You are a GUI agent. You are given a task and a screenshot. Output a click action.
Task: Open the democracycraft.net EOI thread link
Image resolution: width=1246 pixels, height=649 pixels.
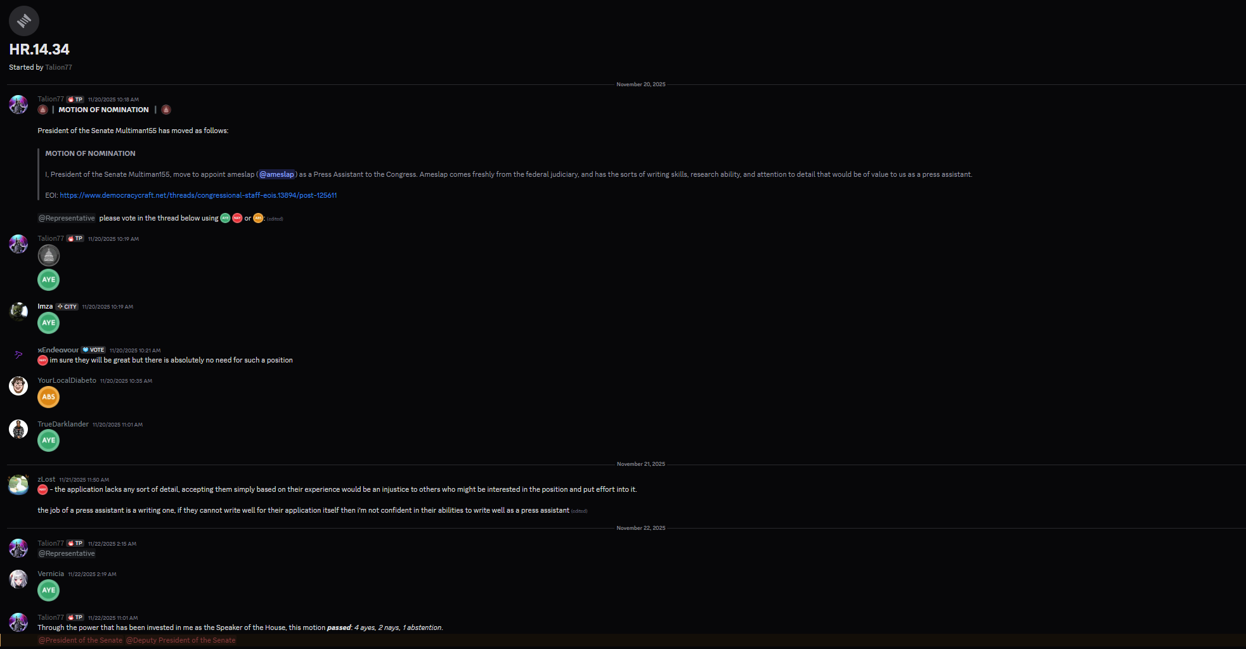click(198, 195)
